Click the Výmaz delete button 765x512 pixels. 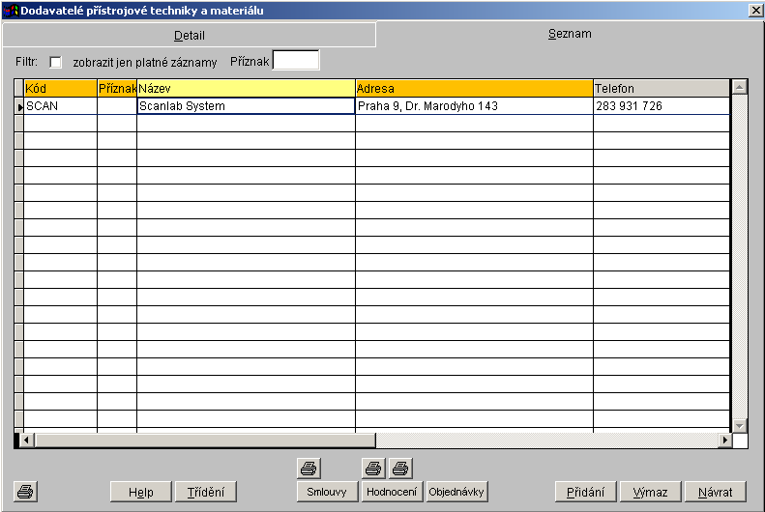pyautogui.click(x=651, y=492)
